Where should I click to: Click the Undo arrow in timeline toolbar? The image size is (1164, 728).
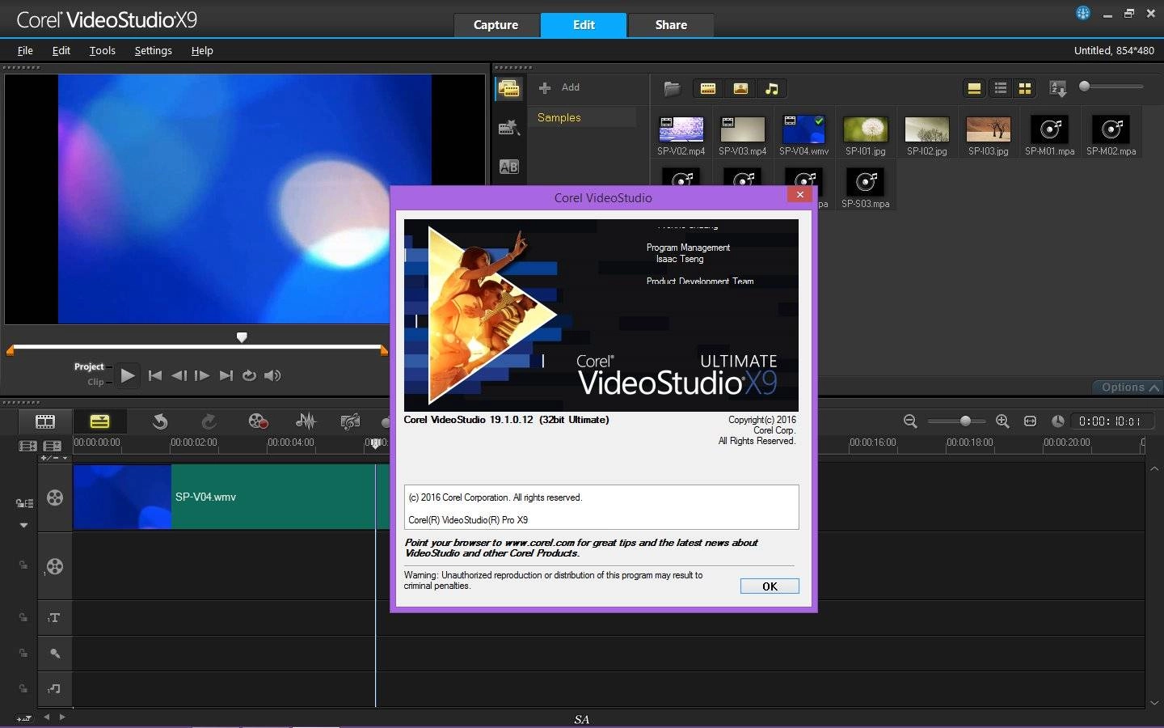[x=160, y=421]
